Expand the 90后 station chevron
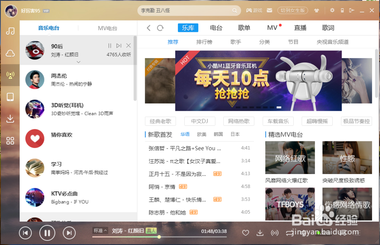380x245 pixels. click(78, 62)
